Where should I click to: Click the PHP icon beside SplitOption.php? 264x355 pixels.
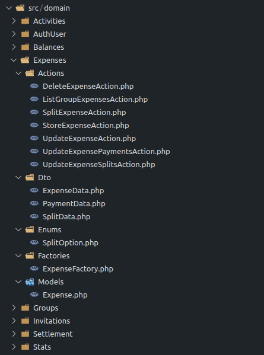tap(34, 243)
